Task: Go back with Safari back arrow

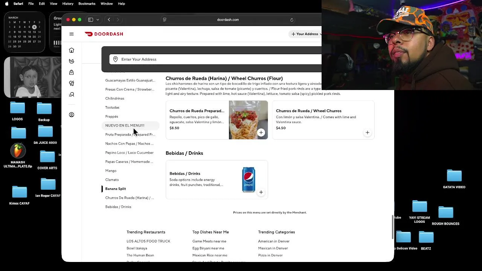Action: [x=109, y=20]
